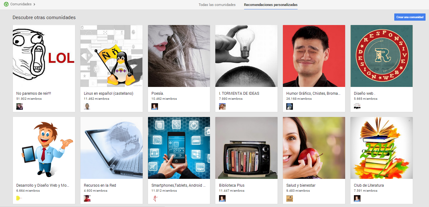Click the green Comunidades icon

[x=6, y=4]
